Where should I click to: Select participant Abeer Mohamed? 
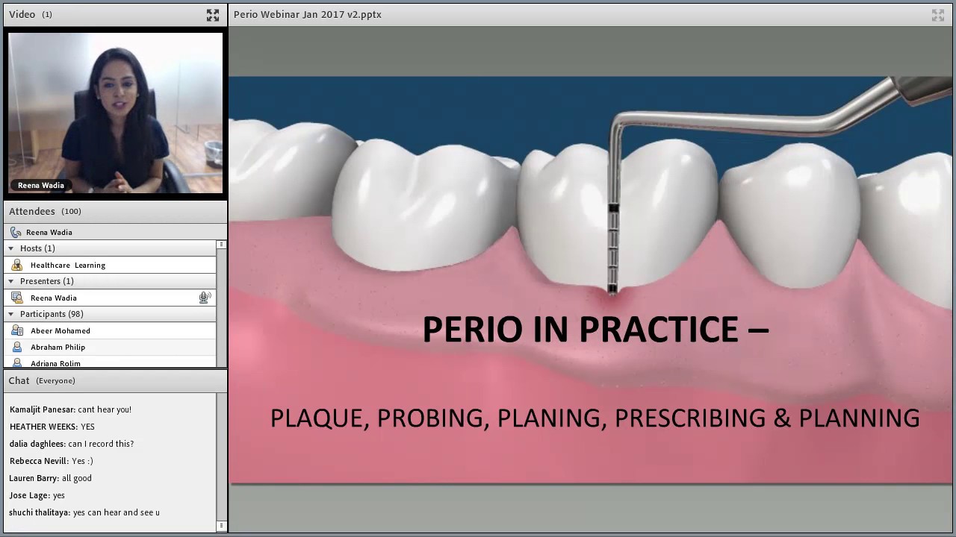111,330
